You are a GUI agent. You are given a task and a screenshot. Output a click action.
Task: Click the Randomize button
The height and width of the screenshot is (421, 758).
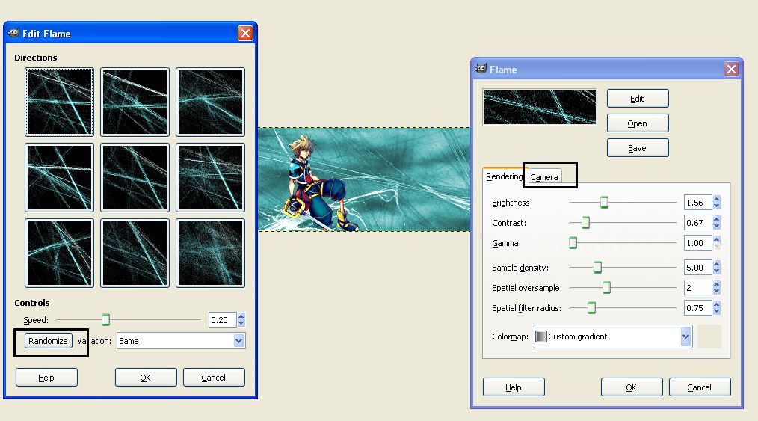point(48,341)
